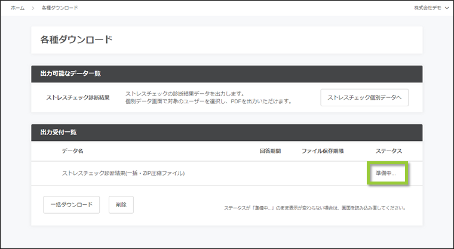Select the 各種ダウンロード breadcrumb item
The image size is (454, 249).
(x=60, y=8)
